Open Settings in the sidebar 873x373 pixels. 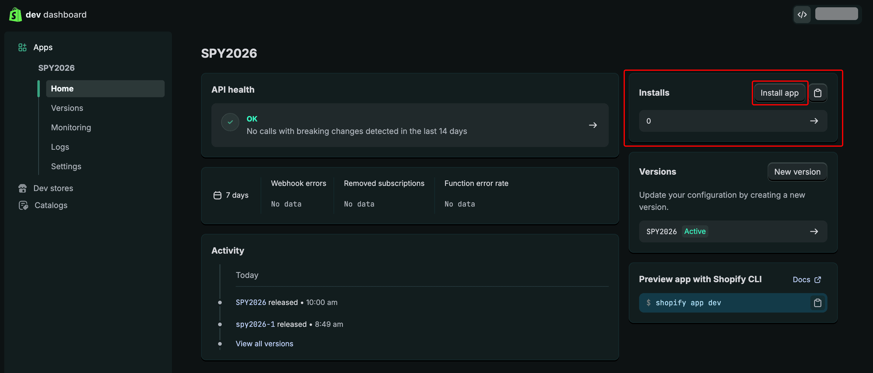[66, 166]
